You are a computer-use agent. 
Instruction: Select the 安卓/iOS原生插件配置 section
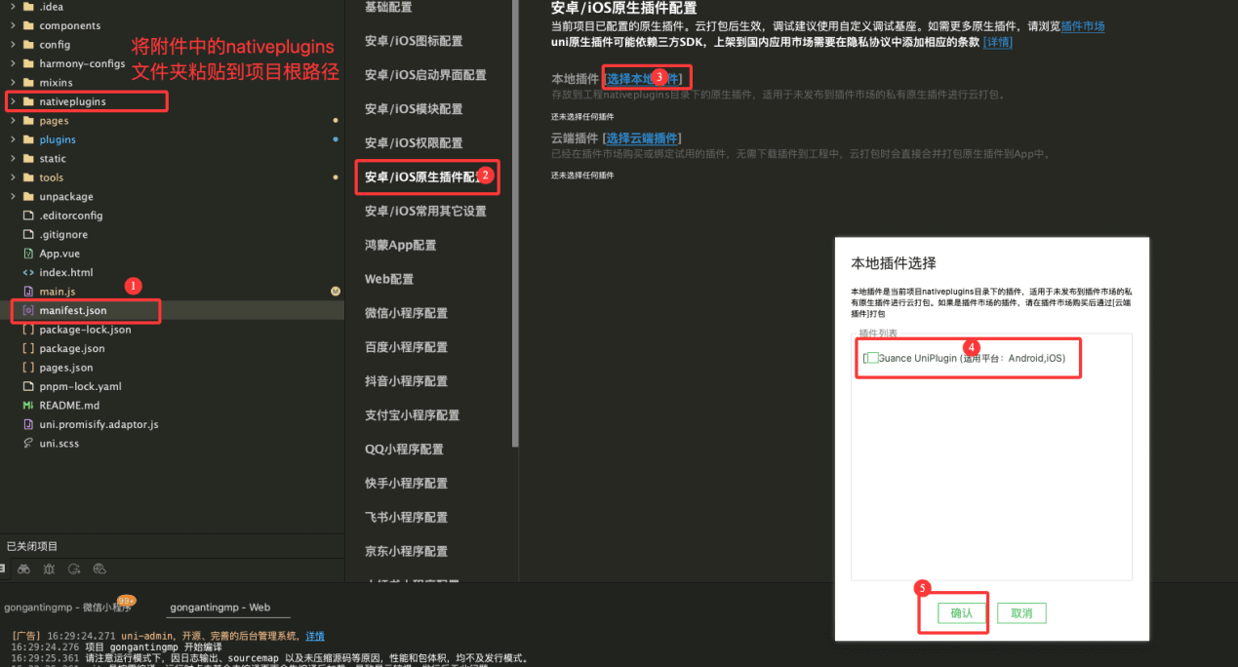point(426,177)
